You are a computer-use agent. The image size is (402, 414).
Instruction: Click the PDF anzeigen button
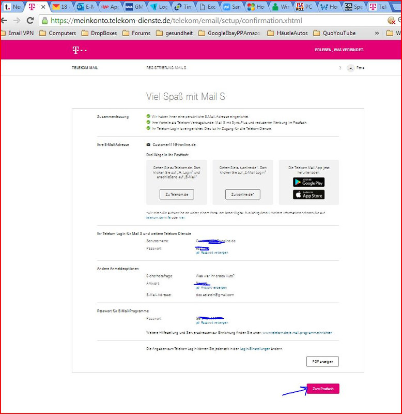click(322, 362)
